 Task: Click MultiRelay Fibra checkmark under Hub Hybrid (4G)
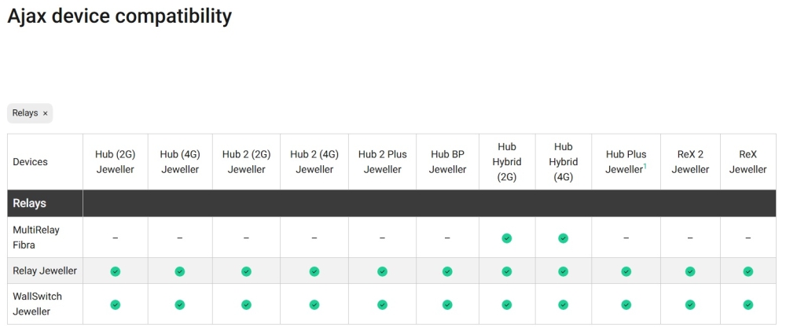click(x=564, y=238)
